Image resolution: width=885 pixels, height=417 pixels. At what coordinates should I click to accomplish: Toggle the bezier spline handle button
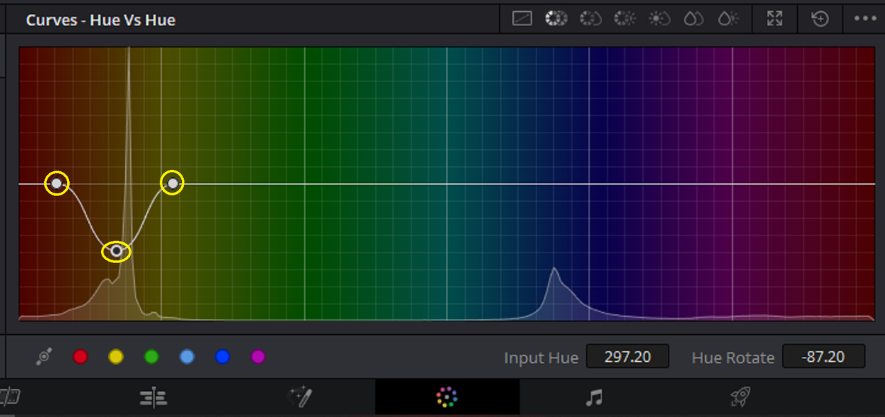[x=44, y=357]
